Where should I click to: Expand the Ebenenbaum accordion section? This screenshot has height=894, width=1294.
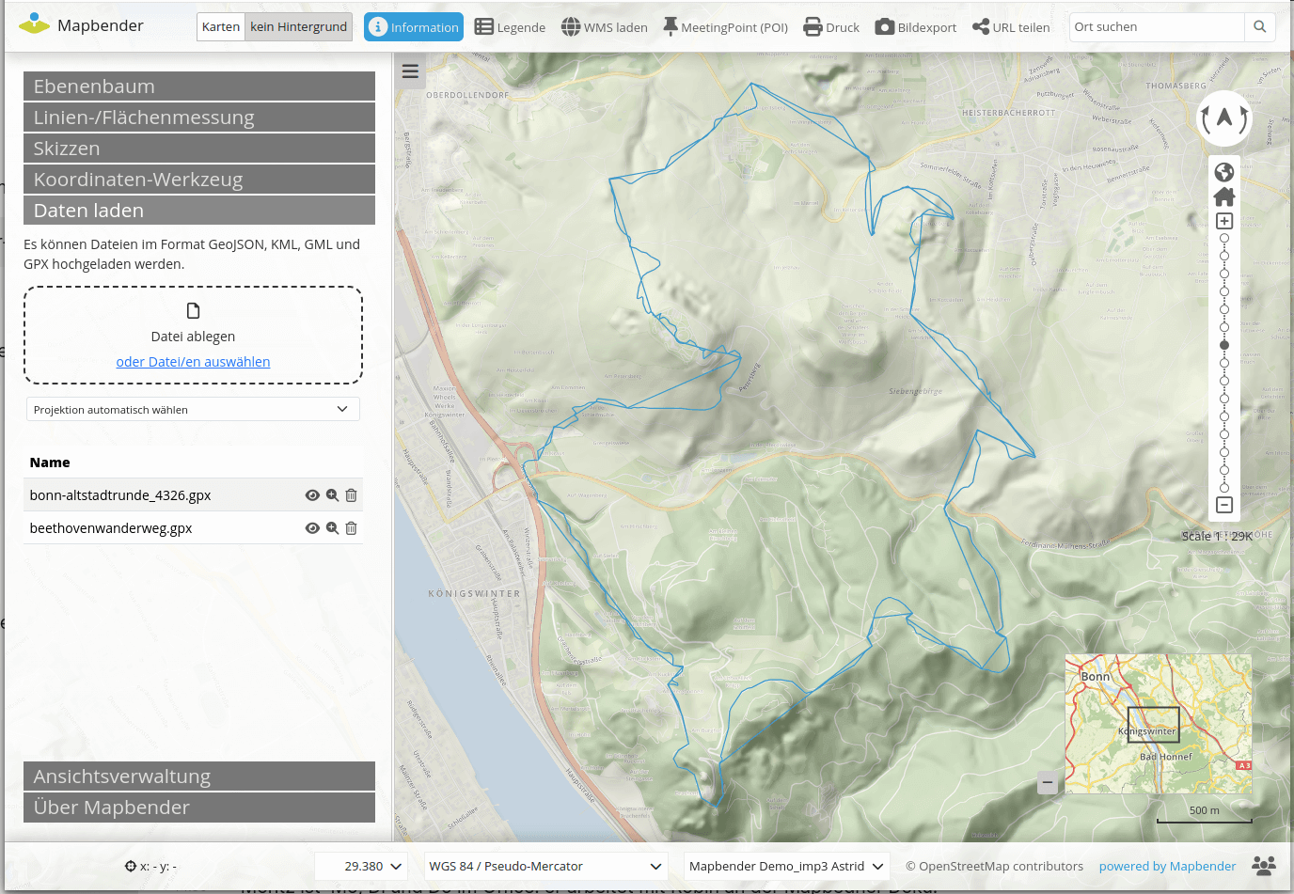pos(198,86)
